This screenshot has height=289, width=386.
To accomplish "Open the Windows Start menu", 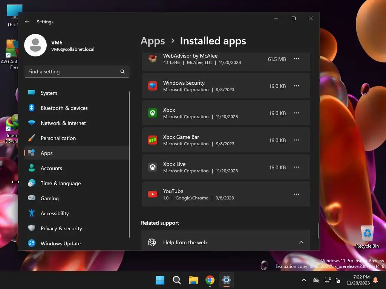I will [160, 280].
